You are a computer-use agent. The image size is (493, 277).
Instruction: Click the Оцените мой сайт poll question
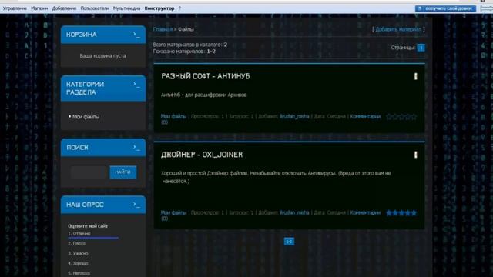(88, 225)
